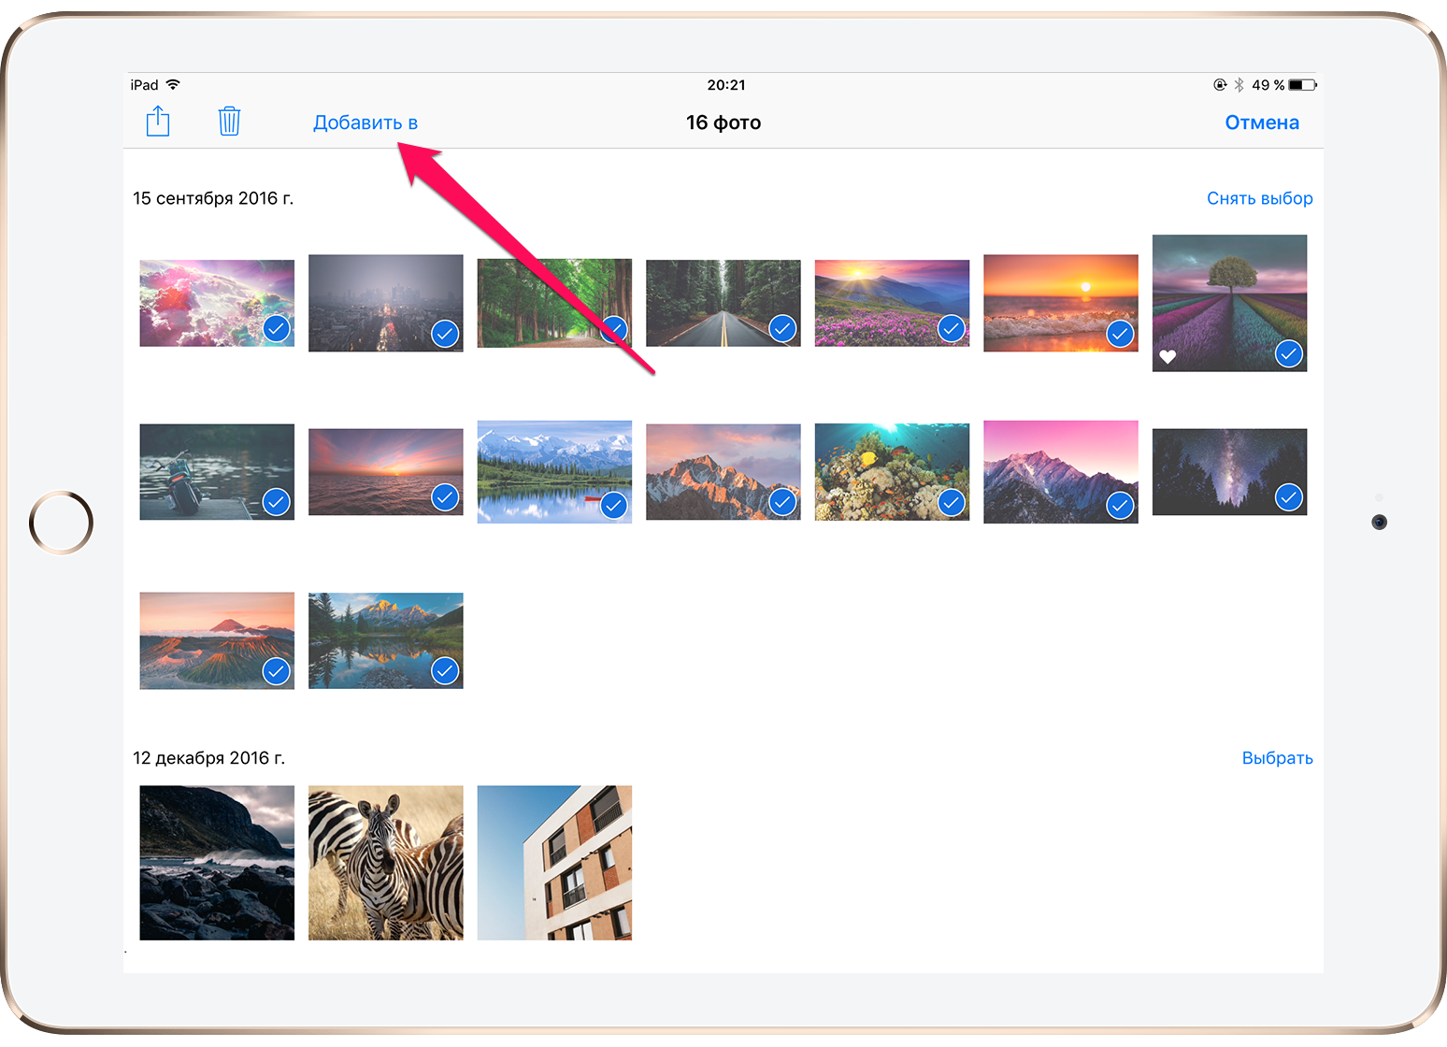
Task: Select the green tree alley photo
Action: (x=554, y=303)
